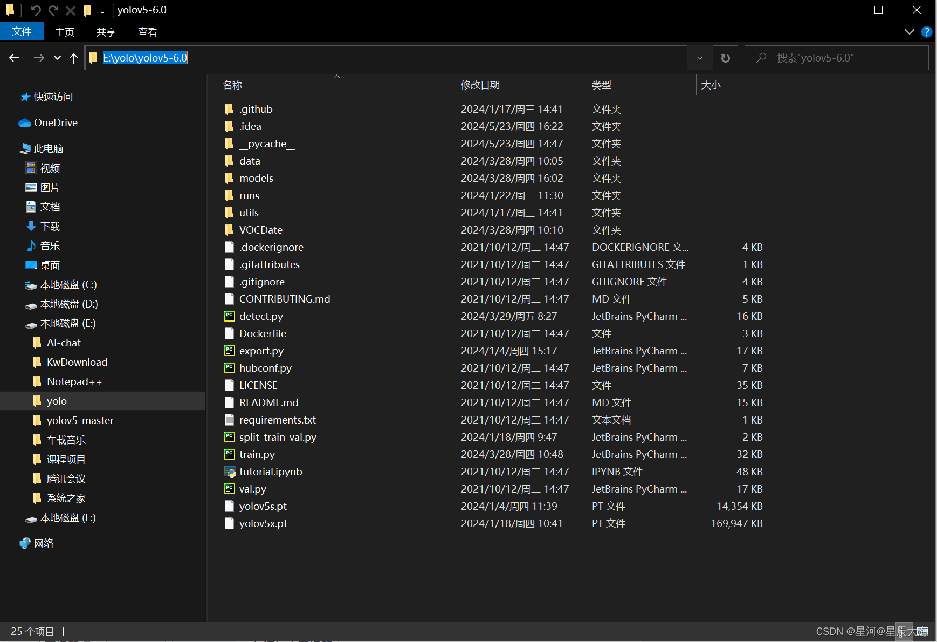Image resolution: width=937 pixels, height=642 pixels.
Task: Open the blue help question mark
Action: 927,32
